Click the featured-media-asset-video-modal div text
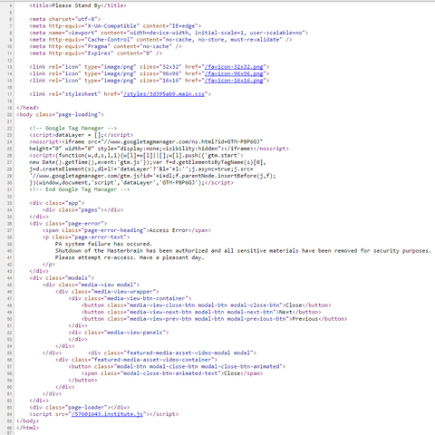Viewport: 435px width, 435px height. tap(172, 353)
